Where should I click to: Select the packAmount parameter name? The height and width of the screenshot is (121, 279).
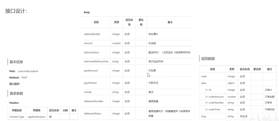(x=91, y=71)
